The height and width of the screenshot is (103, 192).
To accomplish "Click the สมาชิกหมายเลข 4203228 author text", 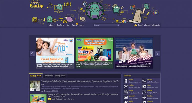I will [50, 91].
